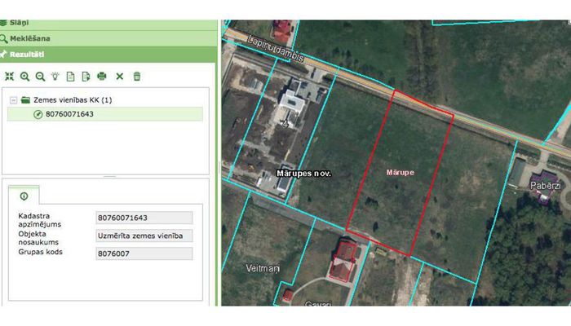Click the zoom out magnifier icon
Screen dimensions: 571x326
(40, 76)
